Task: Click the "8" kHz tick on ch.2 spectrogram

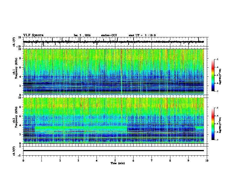Action: [21, 107]
